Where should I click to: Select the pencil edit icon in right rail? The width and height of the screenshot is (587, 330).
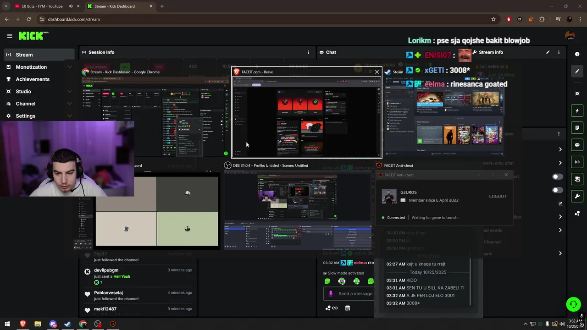(577, 71)
